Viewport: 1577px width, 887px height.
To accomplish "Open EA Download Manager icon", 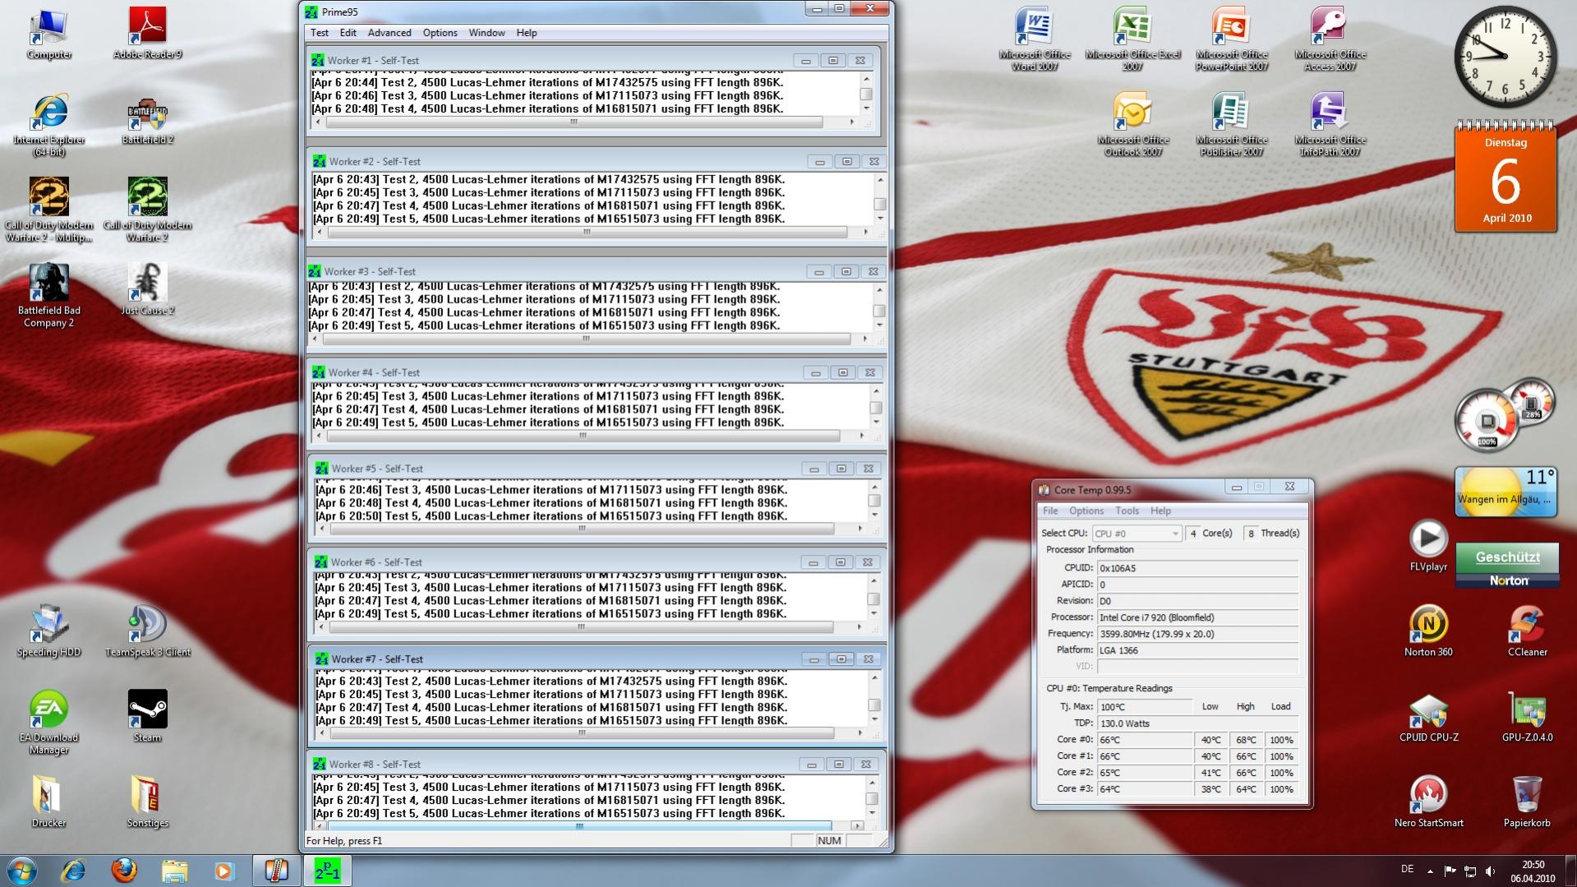I will (48, 723).
